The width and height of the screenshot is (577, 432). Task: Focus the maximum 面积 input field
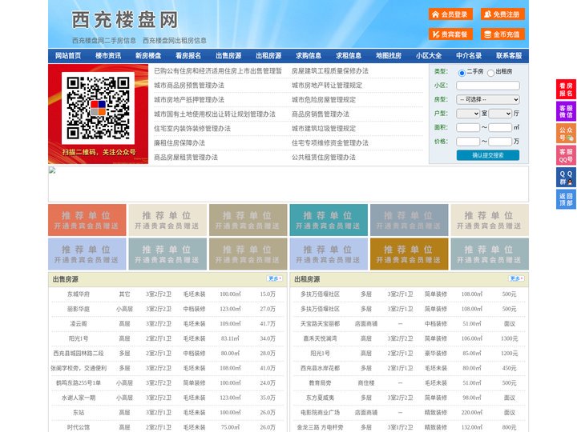pyautogui.click(x=500, y=127)
